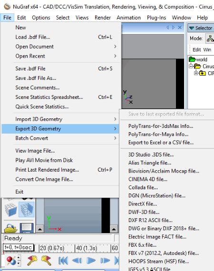Open the Select menu
Image resolution: width=214 pixels, height=271 pixels.
coord(63,18)
